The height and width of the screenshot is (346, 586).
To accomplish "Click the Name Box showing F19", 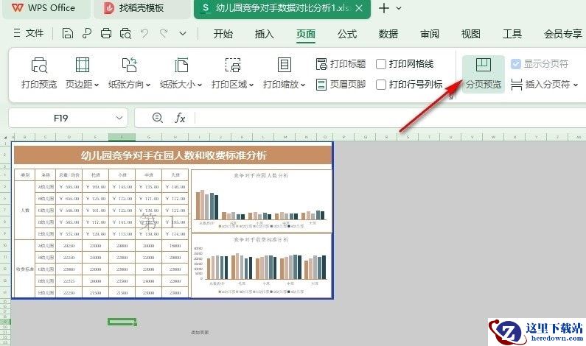I will coord(61,119).
